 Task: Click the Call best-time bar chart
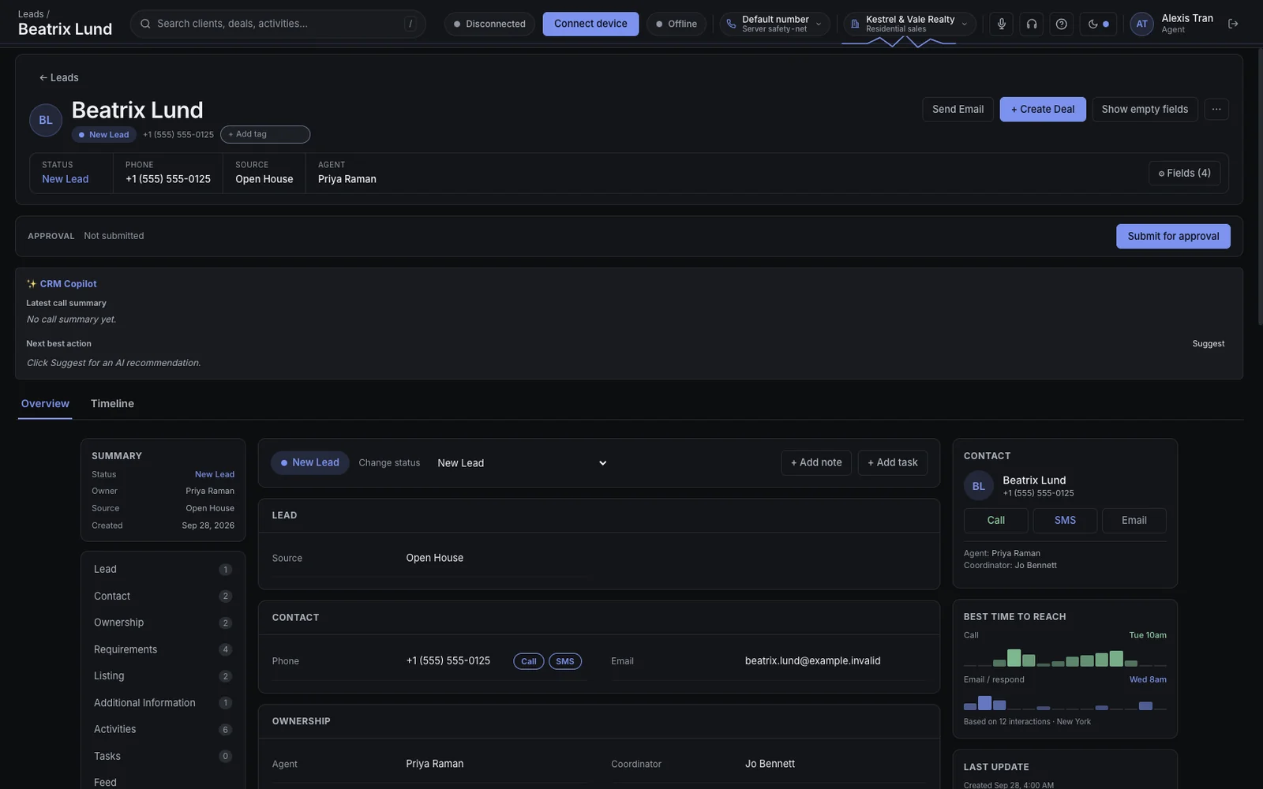(1065, 657)
